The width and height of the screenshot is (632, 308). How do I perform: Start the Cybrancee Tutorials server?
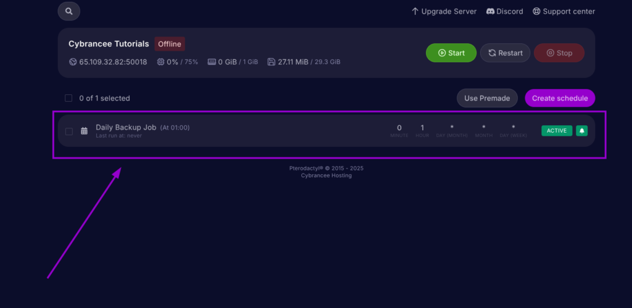[x=451, y=53]
